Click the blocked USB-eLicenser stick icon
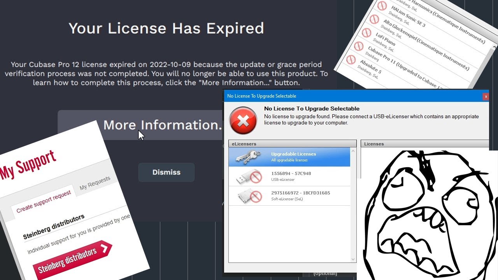Image resolution: width=498 pixels, height=280 pixels. pyautogui.click(x=249, y=177)
